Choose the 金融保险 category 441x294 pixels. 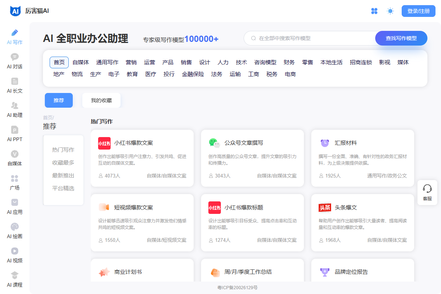pyautogui.click(x=193, y=74)
